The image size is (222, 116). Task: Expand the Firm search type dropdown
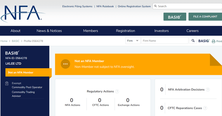[133, 41]
